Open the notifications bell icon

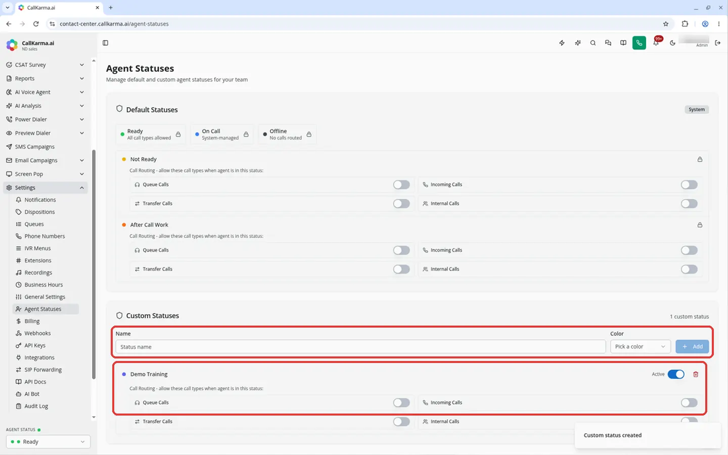point(656,43)
